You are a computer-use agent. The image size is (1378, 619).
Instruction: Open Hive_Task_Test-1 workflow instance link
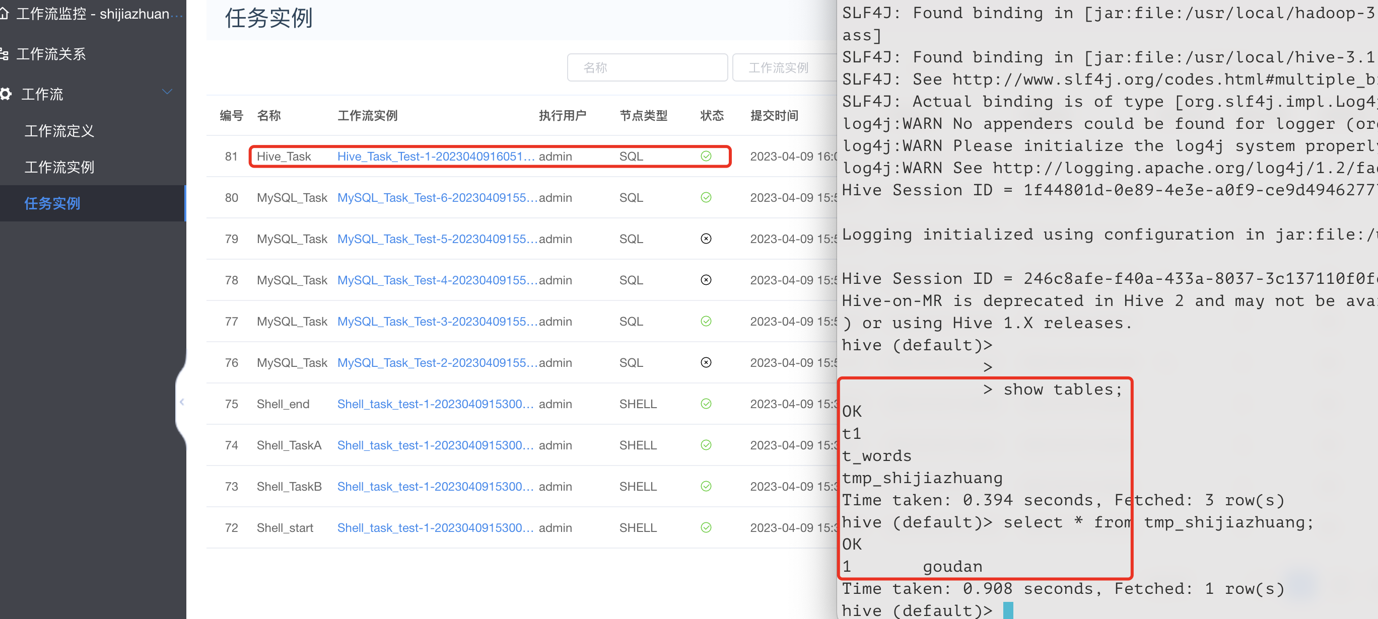(436, 156)
